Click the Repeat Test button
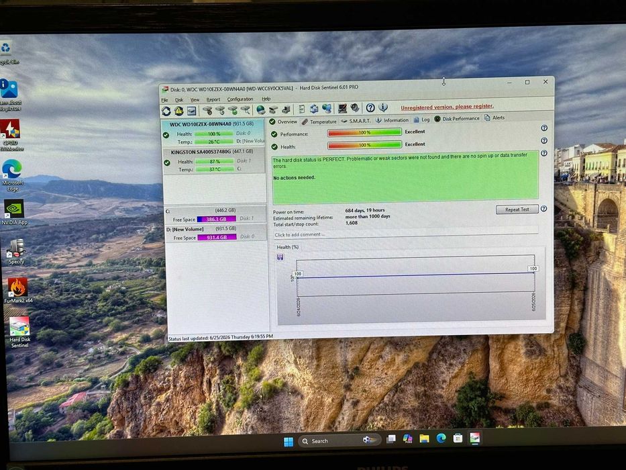The height and width of the screenshot is (470, 626). click(x=517, y=209)
